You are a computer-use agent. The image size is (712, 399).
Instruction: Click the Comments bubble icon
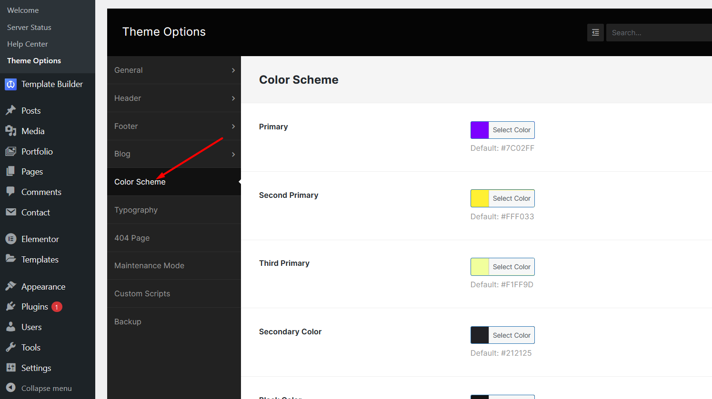10,192
